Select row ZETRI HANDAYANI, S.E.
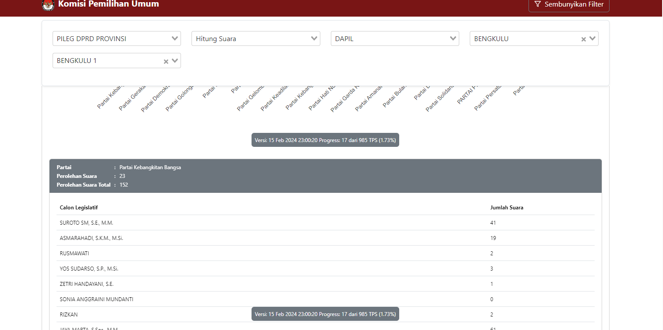The image size is (663, 330). [x=325, y=284]
